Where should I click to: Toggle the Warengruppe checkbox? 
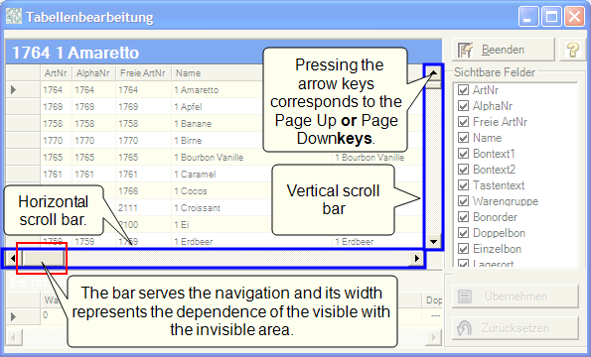(463, 201)
